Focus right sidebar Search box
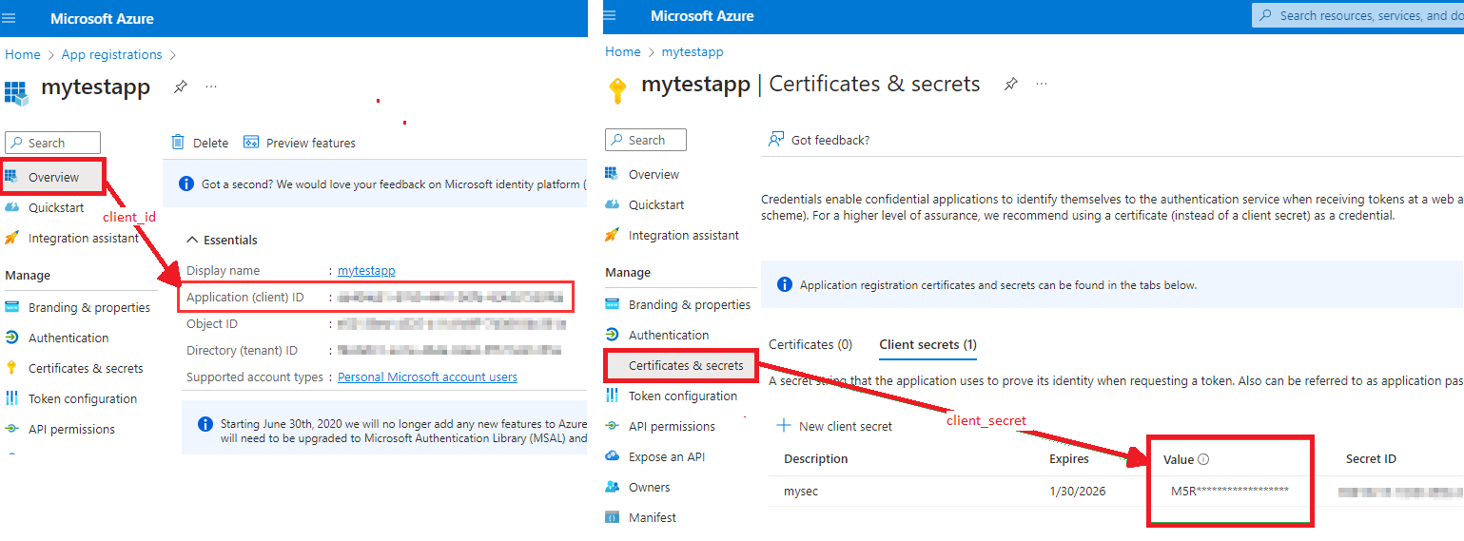Image resolution: width=1464 pixels, height=541 pixels. point(646,140)
